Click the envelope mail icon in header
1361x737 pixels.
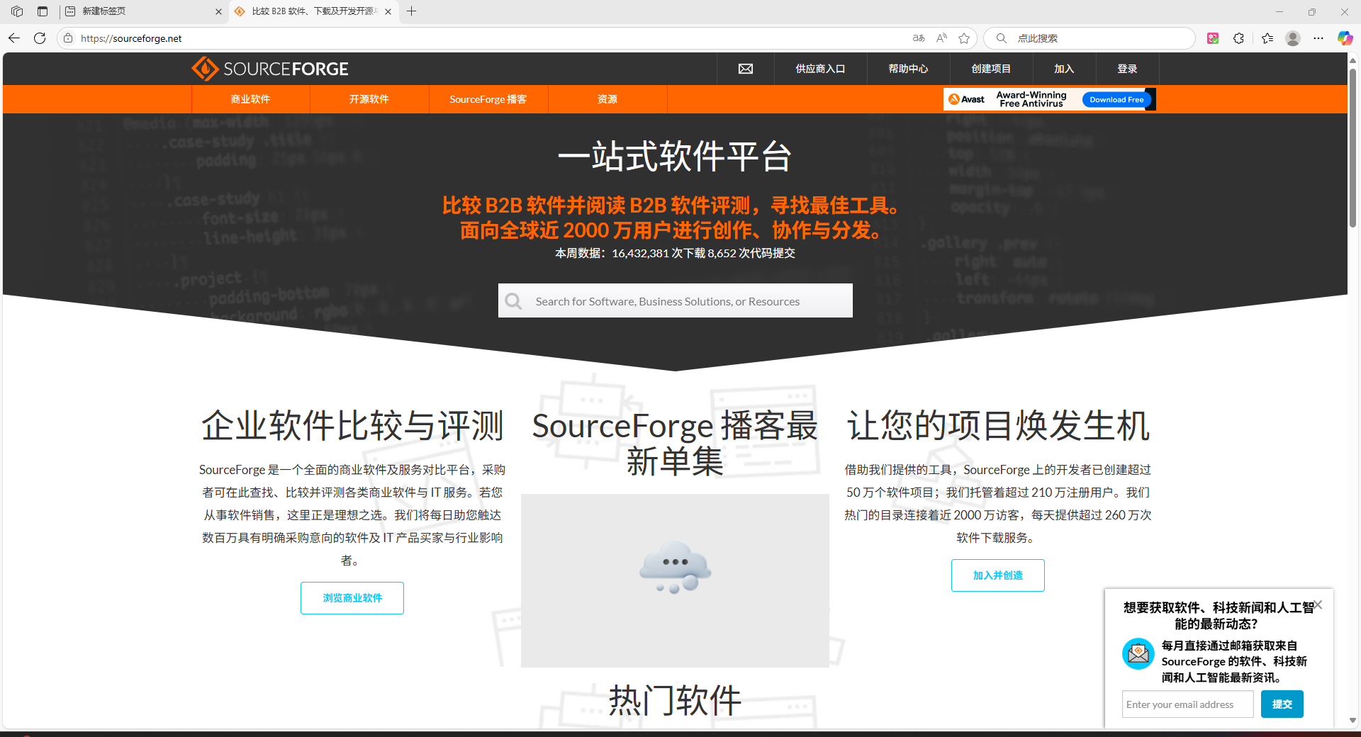746,69
